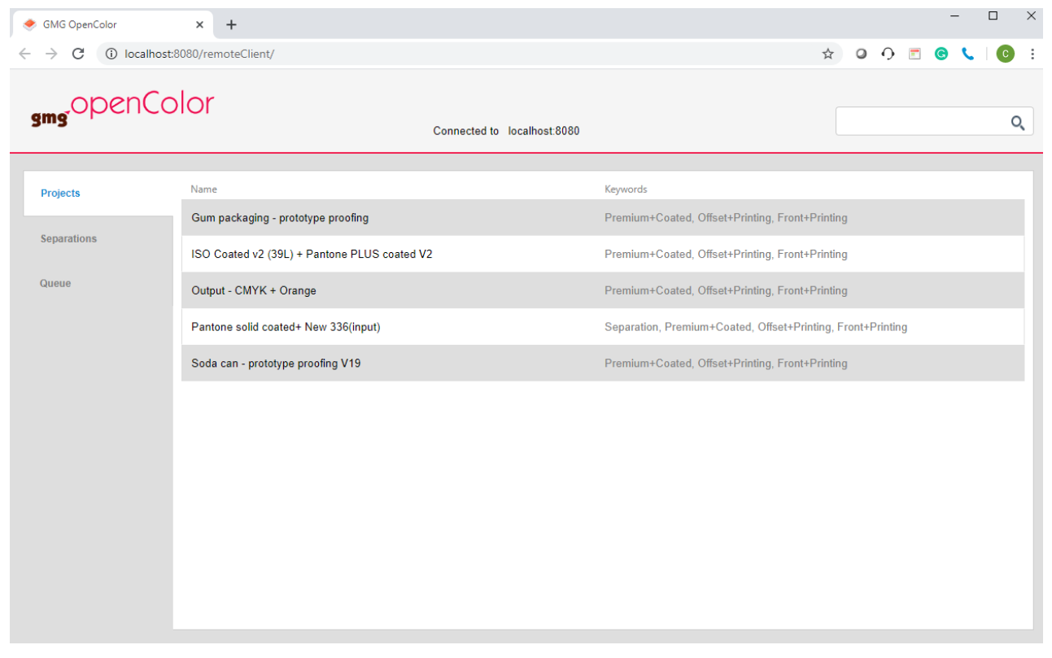Screen dimensions: 1052x658
Task: Open Chrome's three-dot menu
Action: (1032, 54)
